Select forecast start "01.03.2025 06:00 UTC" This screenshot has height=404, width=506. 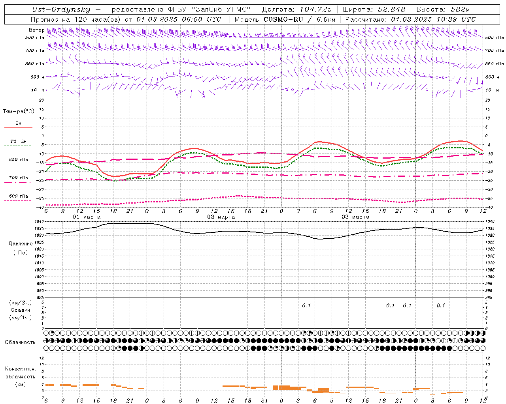point(178,19)
